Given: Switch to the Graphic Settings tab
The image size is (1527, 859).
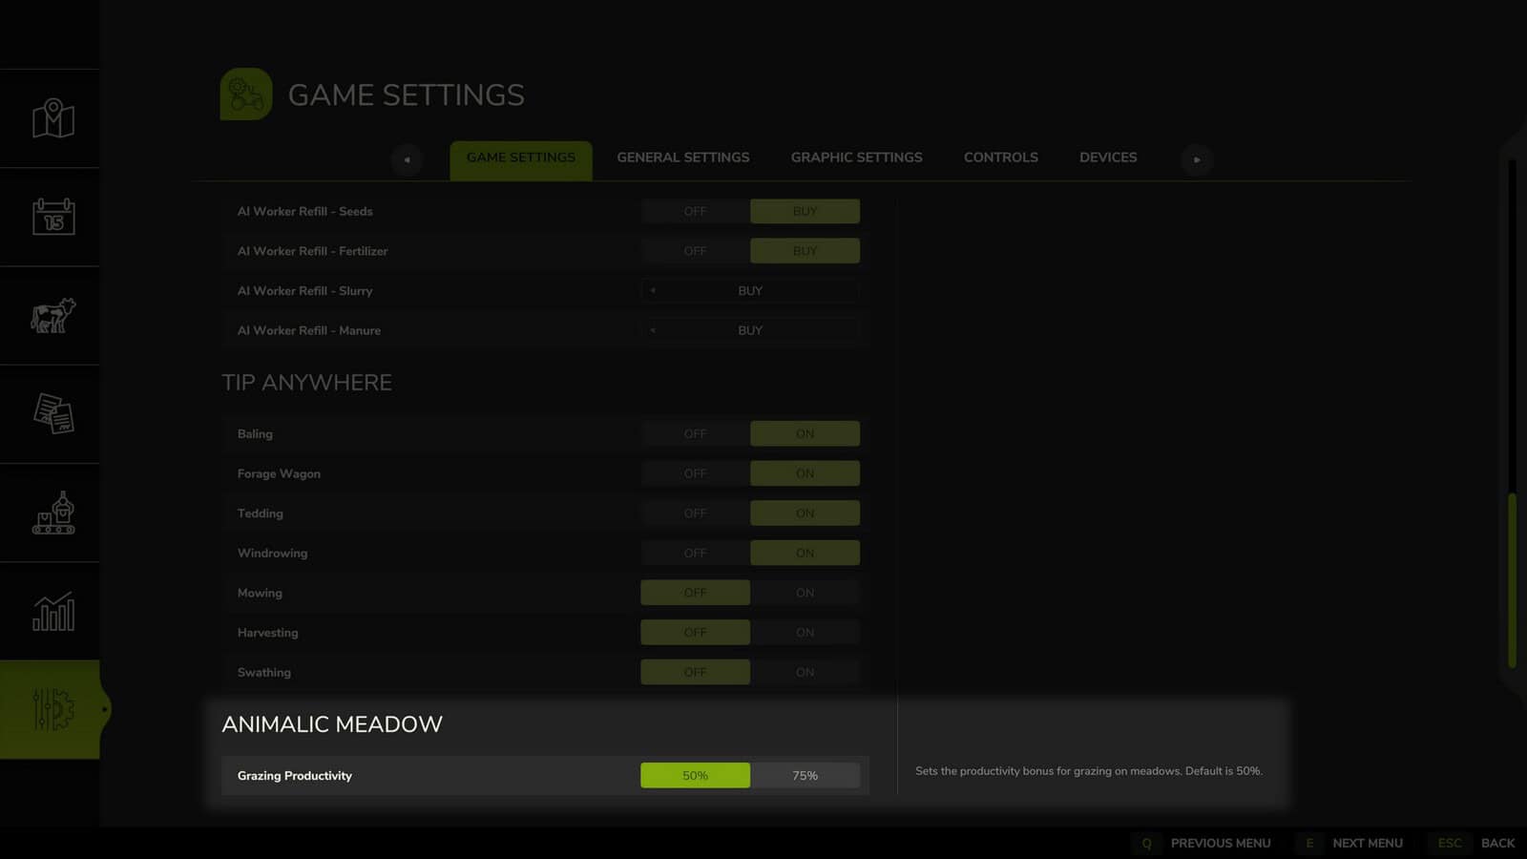Looking at the screenshot, I should point(856,157).
